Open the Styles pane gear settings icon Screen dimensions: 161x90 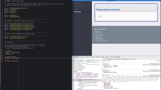(159, 61)
